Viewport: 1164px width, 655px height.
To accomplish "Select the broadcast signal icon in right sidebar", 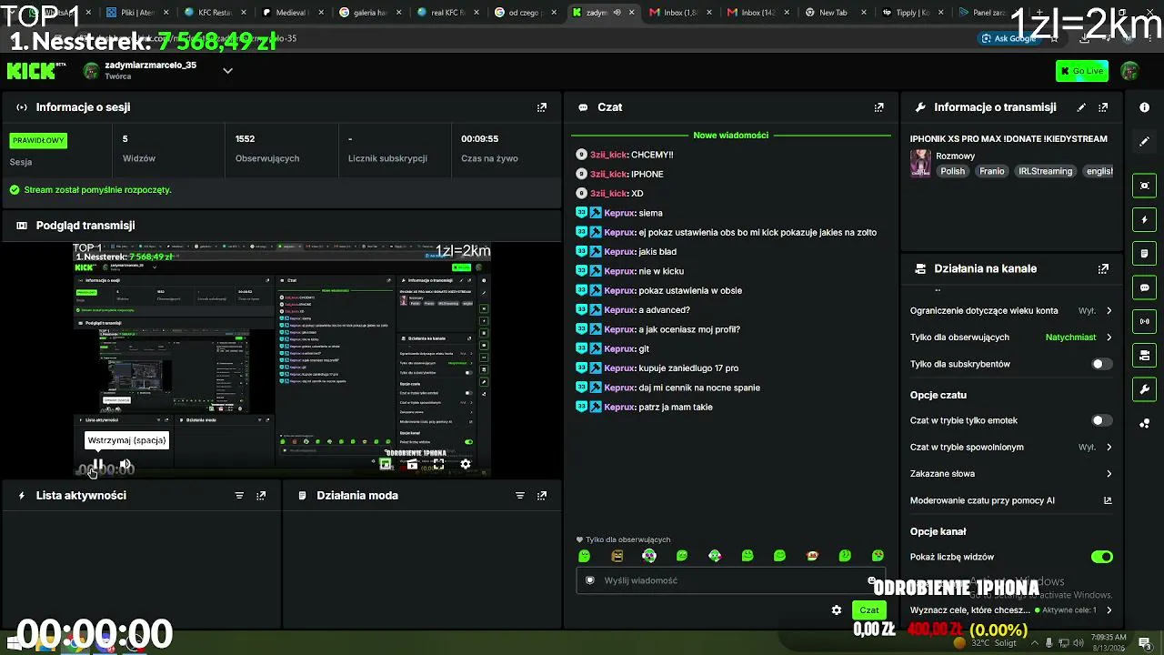I will click(x=1144, y=321).
